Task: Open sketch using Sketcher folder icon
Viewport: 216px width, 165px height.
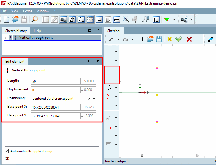Action: pos(150,39)
